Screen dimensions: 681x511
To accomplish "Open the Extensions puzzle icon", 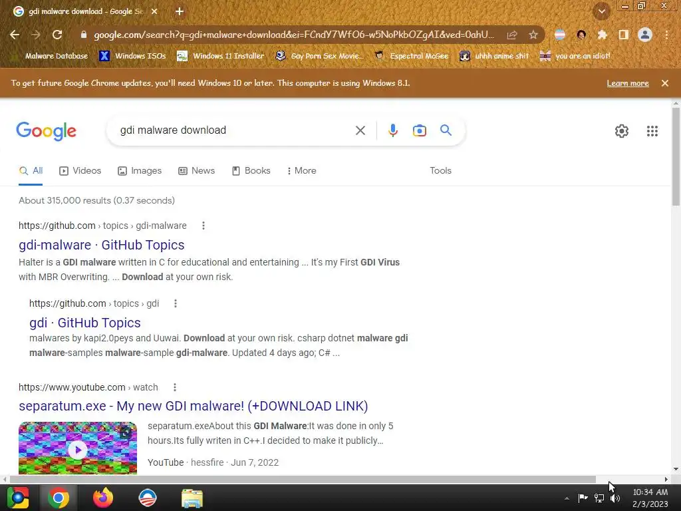I will pyautogui.click(x=602, y=35).
